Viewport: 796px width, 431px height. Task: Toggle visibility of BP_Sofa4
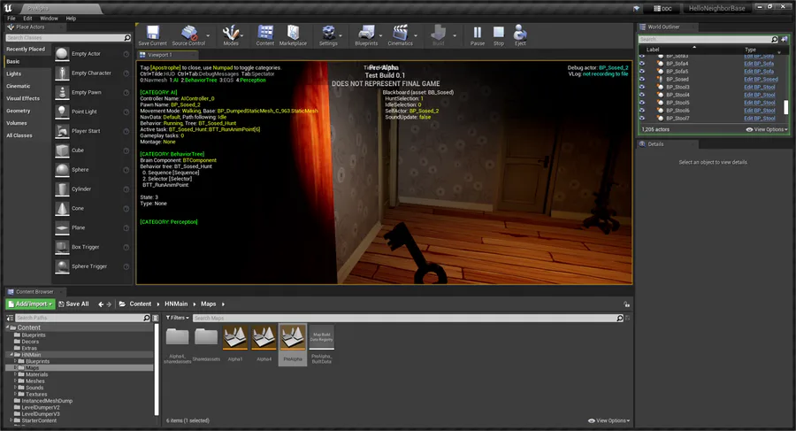click(642, 64)
